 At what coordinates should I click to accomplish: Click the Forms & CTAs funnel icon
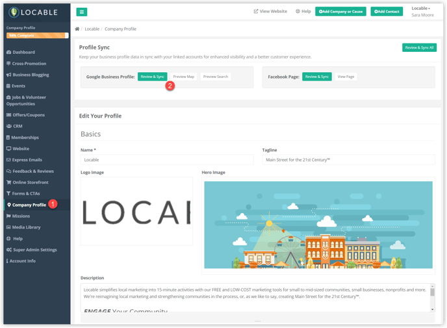tap(8, 194)
